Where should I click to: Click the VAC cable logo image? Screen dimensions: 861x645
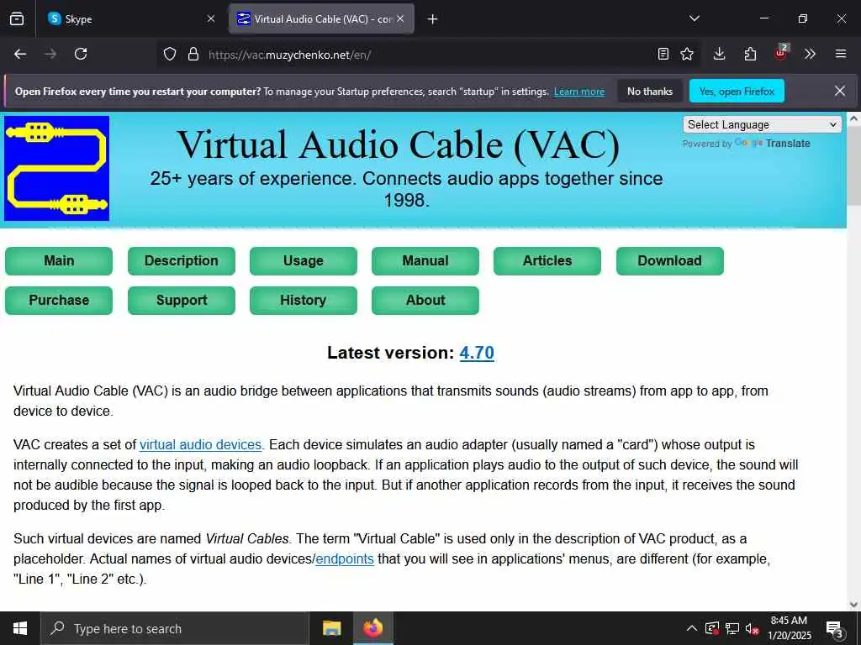coord(56,168)
